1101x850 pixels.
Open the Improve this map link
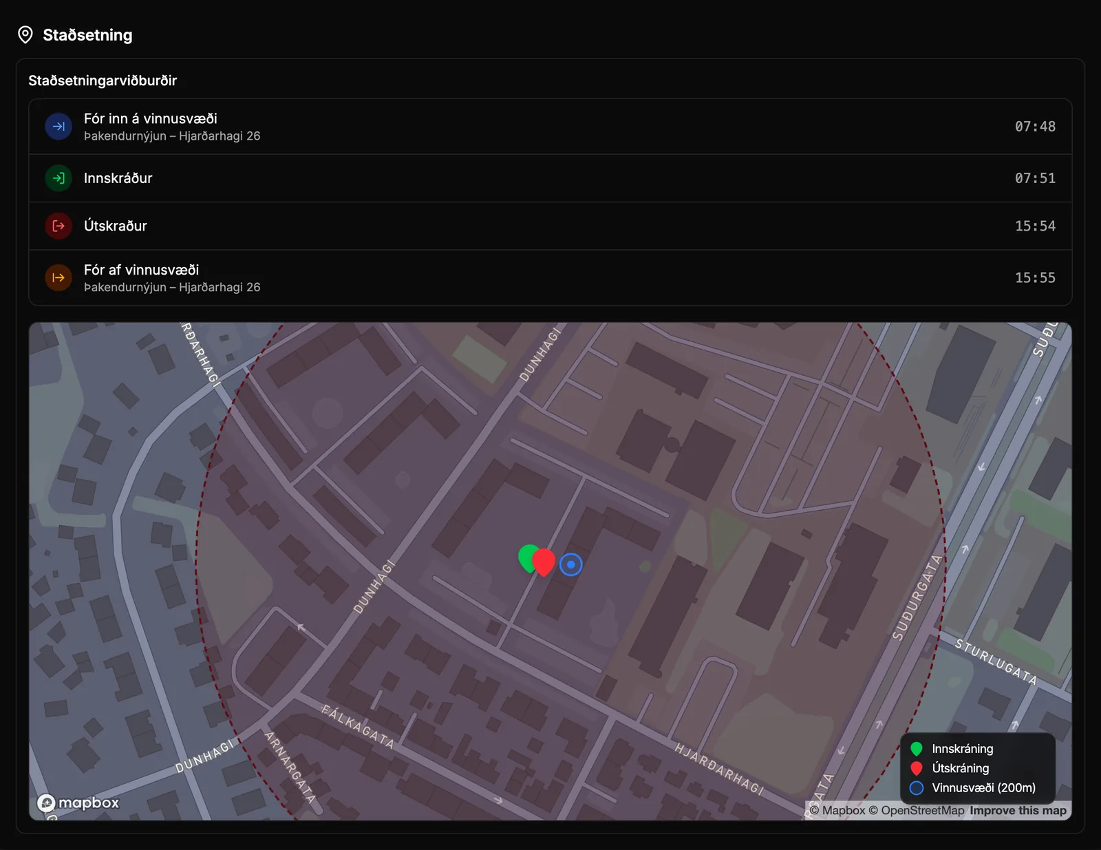click(1018, 811)
